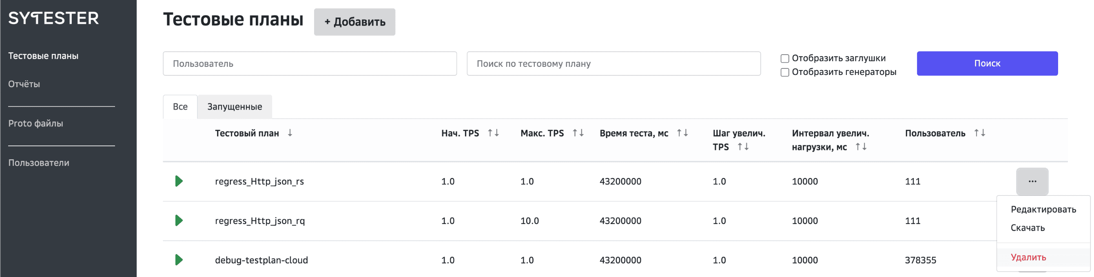The height and width of the screenshot is (277, 1094).
Task: Click Удалить to delete the test plan
Action: pos(1028,257)
